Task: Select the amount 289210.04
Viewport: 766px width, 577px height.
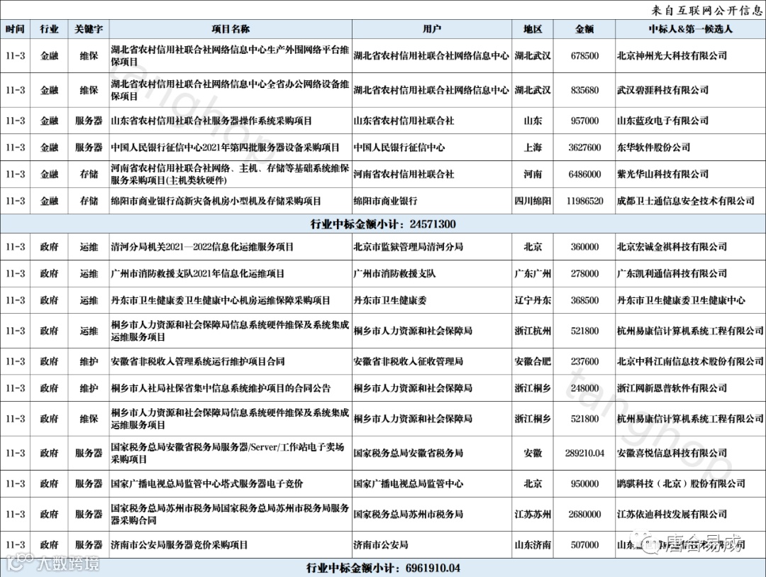Action: point(584,454)
